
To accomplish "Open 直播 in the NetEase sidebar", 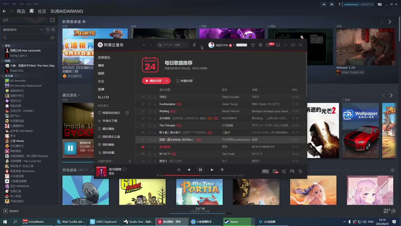I will pyautogui.click(x=101, y=89).
